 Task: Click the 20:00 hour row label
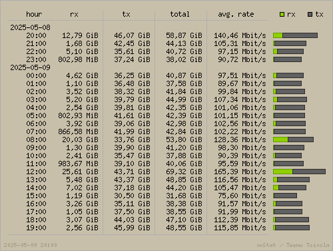pos(36,35)
